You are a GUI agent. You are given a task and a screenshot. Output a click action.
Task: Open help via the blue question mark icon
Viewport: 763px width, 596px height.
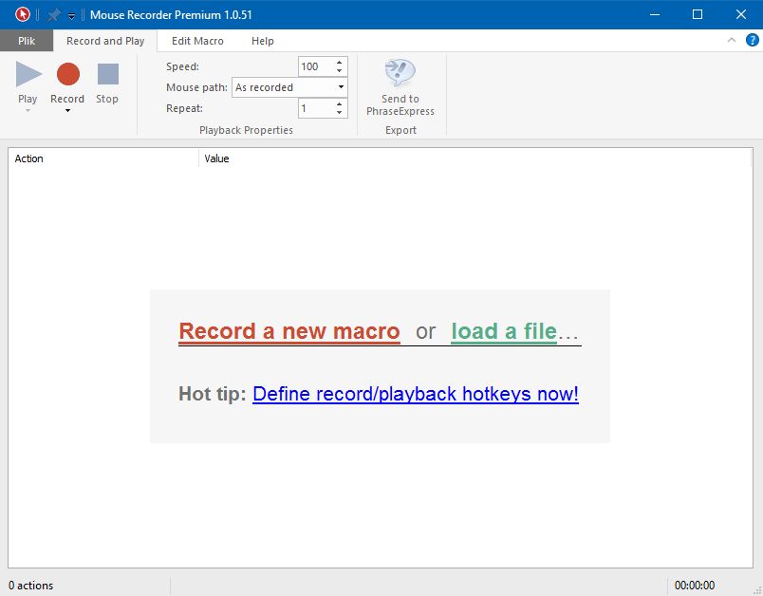pos(753,41)
